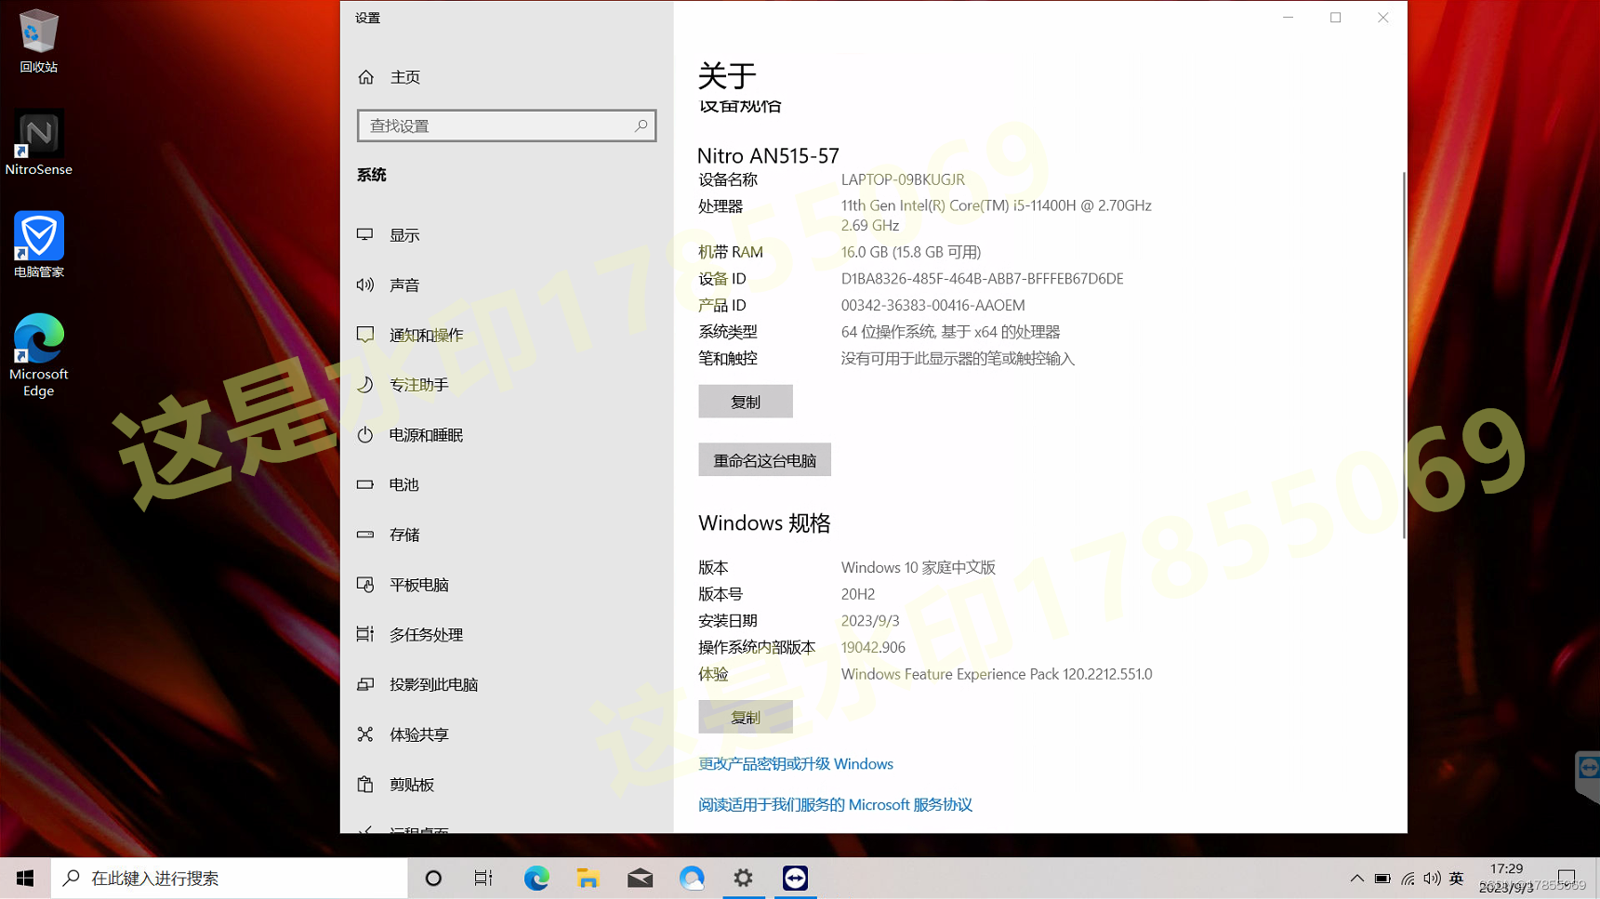
Task: Open TeamViewer from the taskbar
Action: [x=795, y=879]
